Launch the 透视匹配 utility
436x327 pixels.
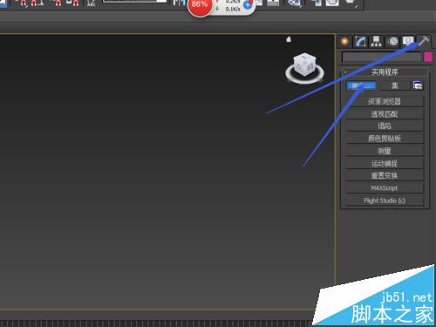click(x=385, y=114)
